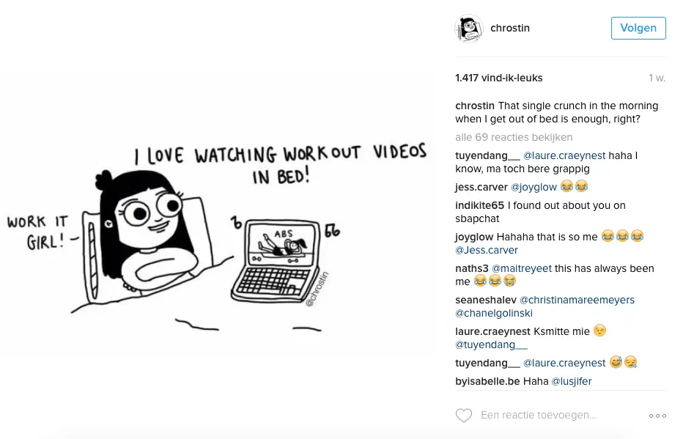Open the @joyglow mention link
Image resolution: width=683 pixels, height=439 pixels.
click(534, 188)
